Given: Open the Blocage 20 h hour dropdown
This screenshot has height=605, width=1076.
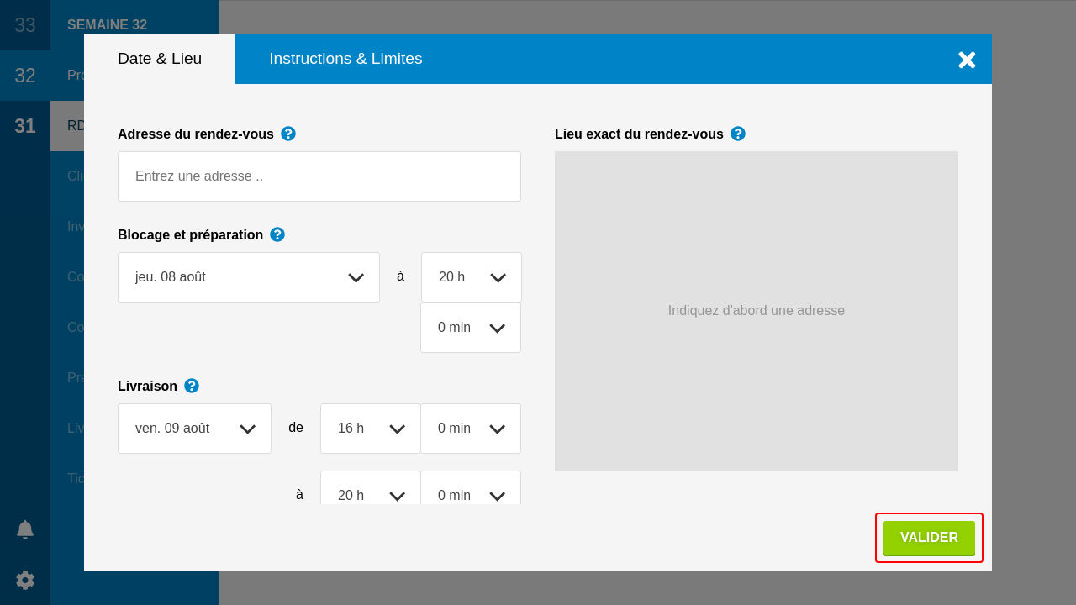Looking at the screenshot, I should tap(471, 277).
